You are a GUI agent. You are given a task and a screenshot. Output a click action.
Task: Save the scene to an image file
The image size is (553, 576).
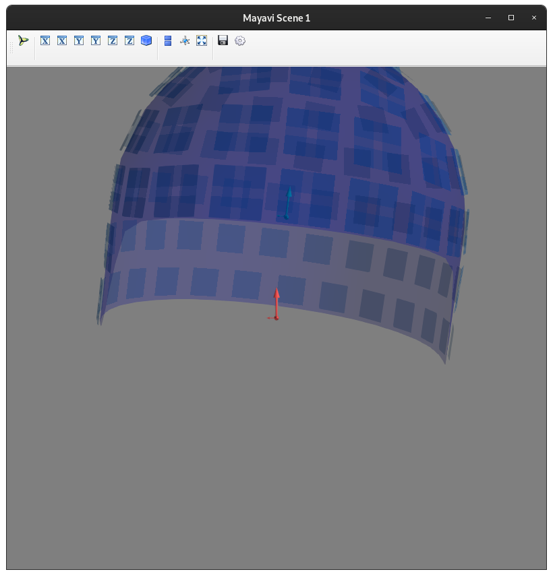click(x=223, y=40)
